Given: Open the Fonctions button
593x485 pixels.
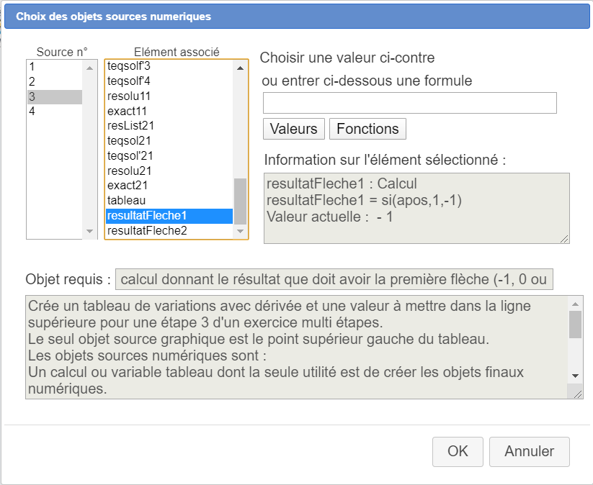Looking at the screenshot, I should pos(367,129).
